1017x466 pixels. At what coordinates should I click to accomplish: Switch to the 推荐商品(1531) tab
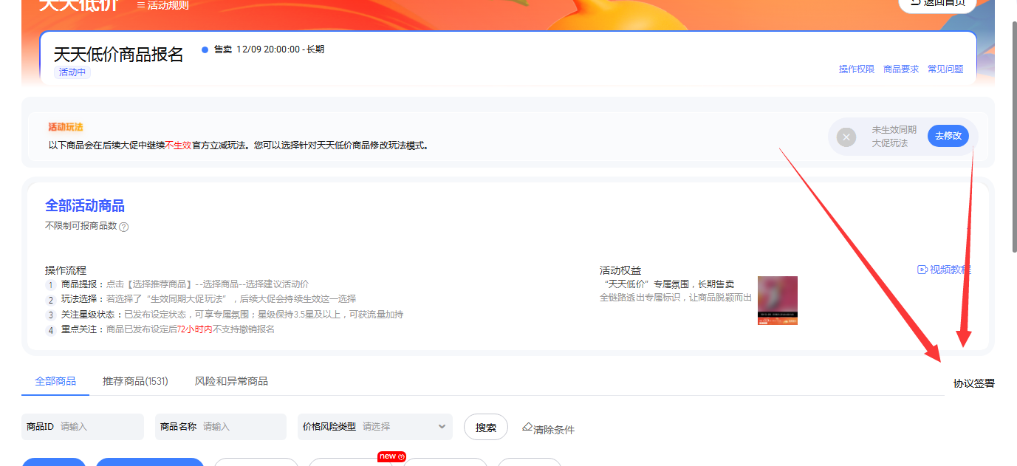(x=135, y=381)
